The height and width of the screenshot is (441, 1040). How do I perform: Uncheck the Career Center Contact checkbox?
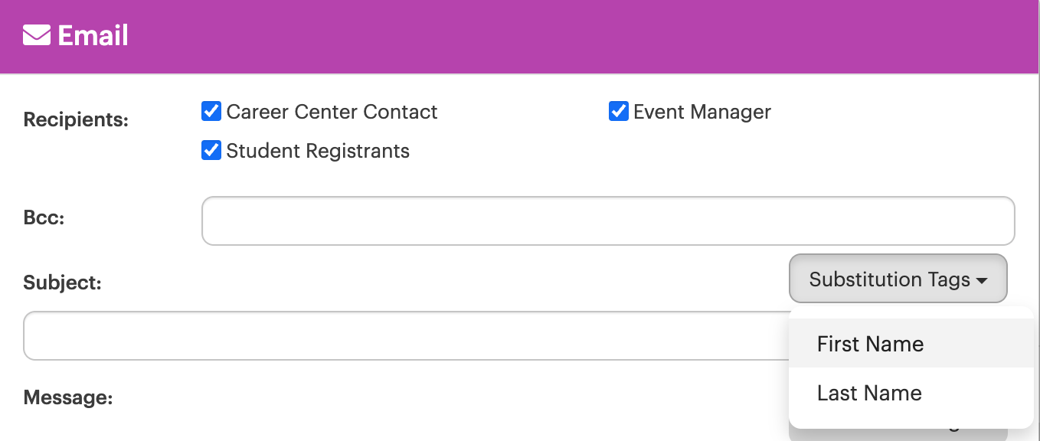(x=211, y=112)
